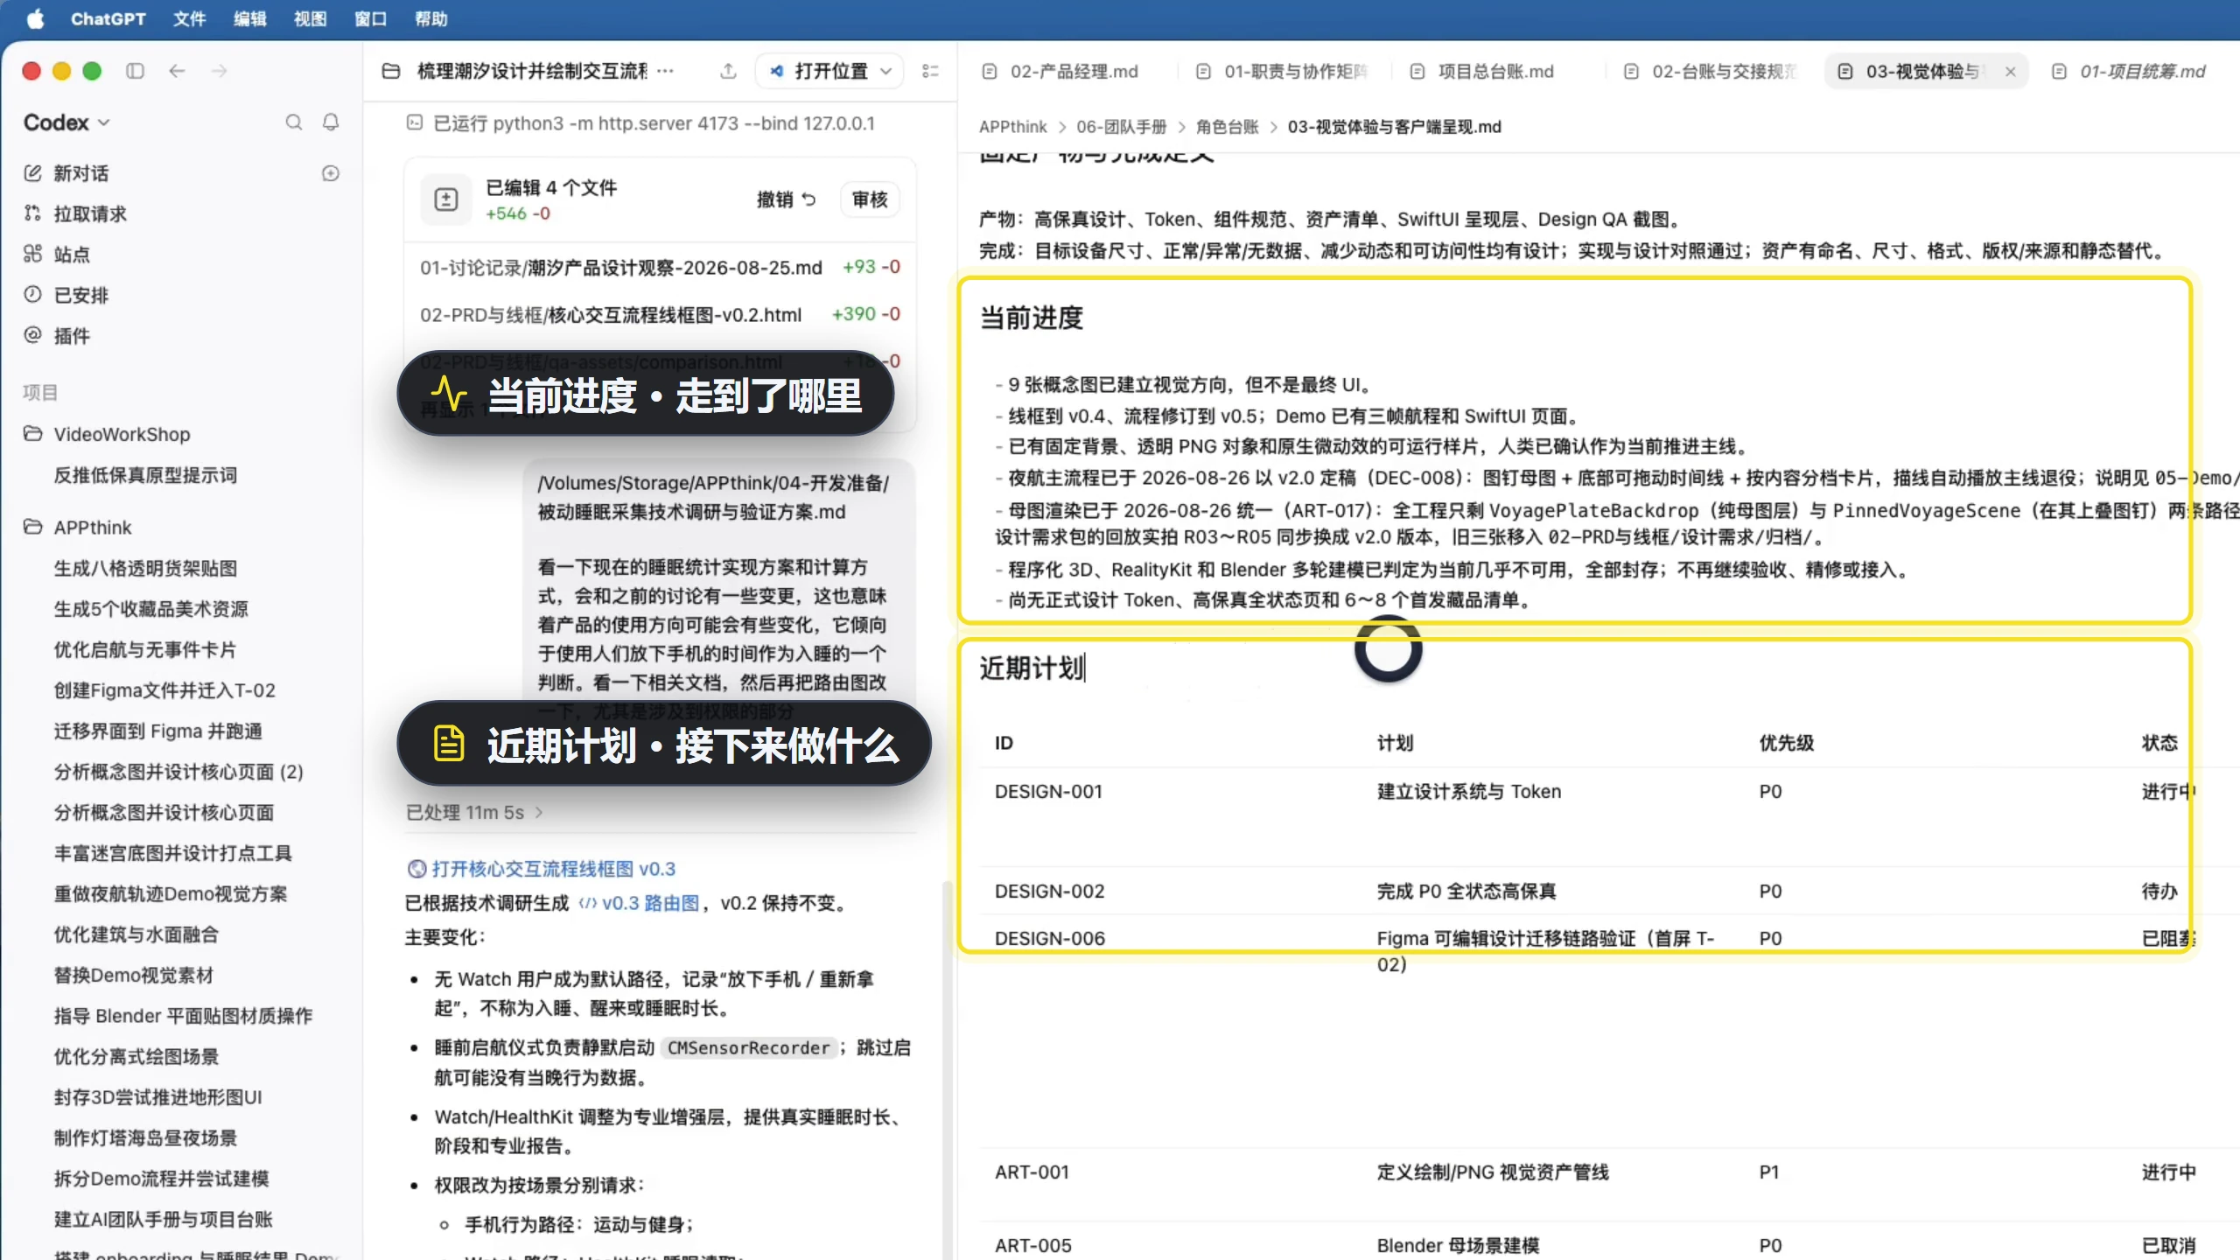The height and width of the screenshot is (1260, 2240).
Task: Open the 文件 menu
Action: coord(189,18)
